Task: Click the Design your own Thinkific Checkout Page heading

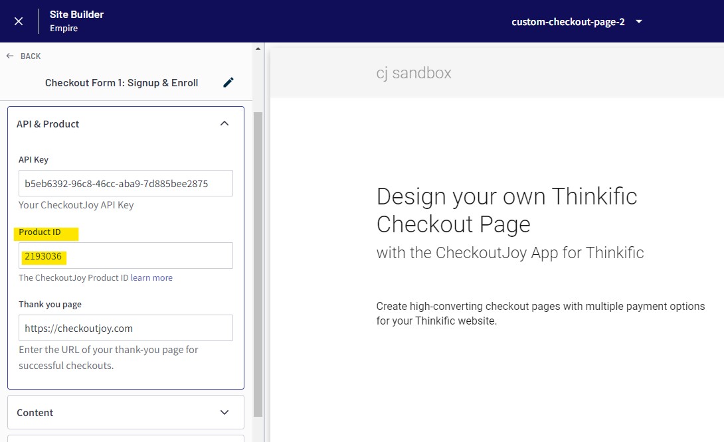Action: 507,210
